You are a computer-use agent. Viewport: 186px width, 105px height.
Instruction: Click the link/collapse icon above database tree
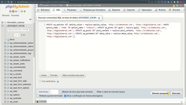pos(31,19)
